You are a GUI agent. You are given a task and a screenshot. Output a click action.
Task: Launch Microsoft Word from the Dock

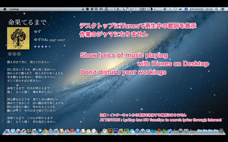[x=154, y=131]
